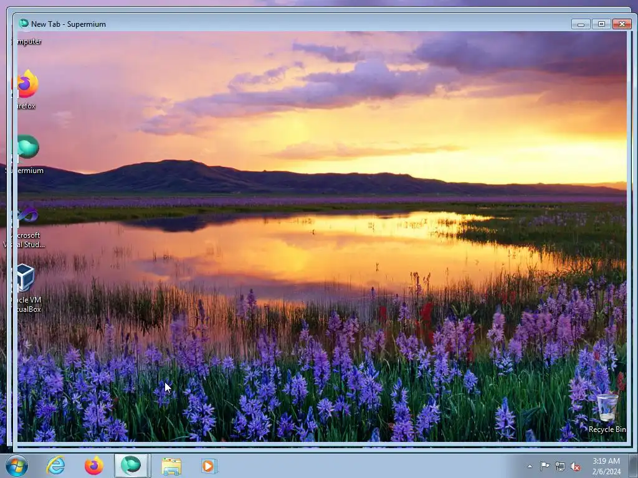Image resolution: width=638 pixels, height=478 pixels.
Task: Select the Recycle Bin icon
Action: pyautogui.click(x=607, y=413)
